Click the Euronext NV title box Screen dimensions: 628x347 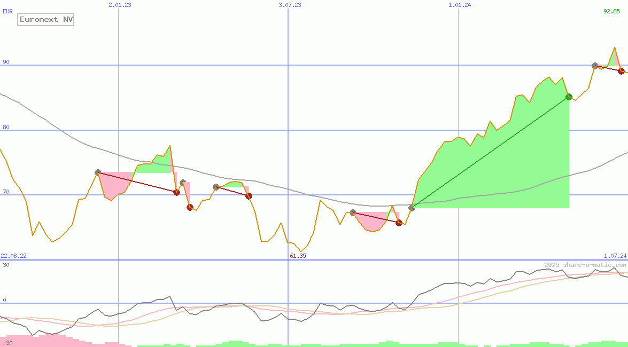tap(45, 19)
